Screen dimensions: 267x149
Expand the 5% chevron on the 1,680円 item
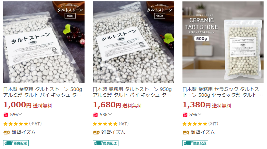pyautogui.click(x=110, y=114)
